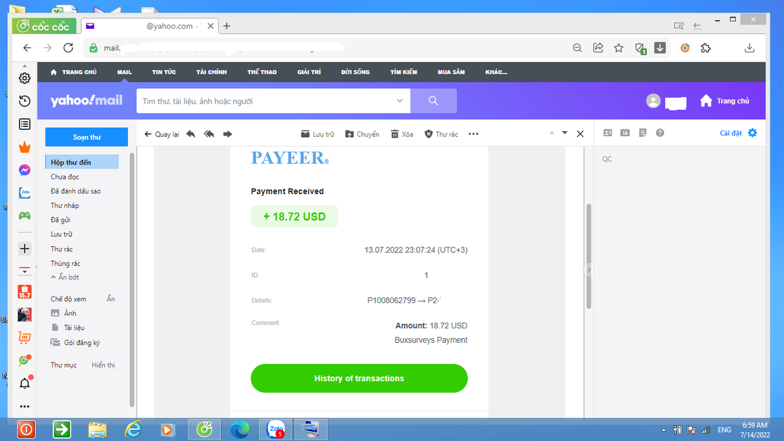Open calendar icon in right panel

(x=625, y=133)
